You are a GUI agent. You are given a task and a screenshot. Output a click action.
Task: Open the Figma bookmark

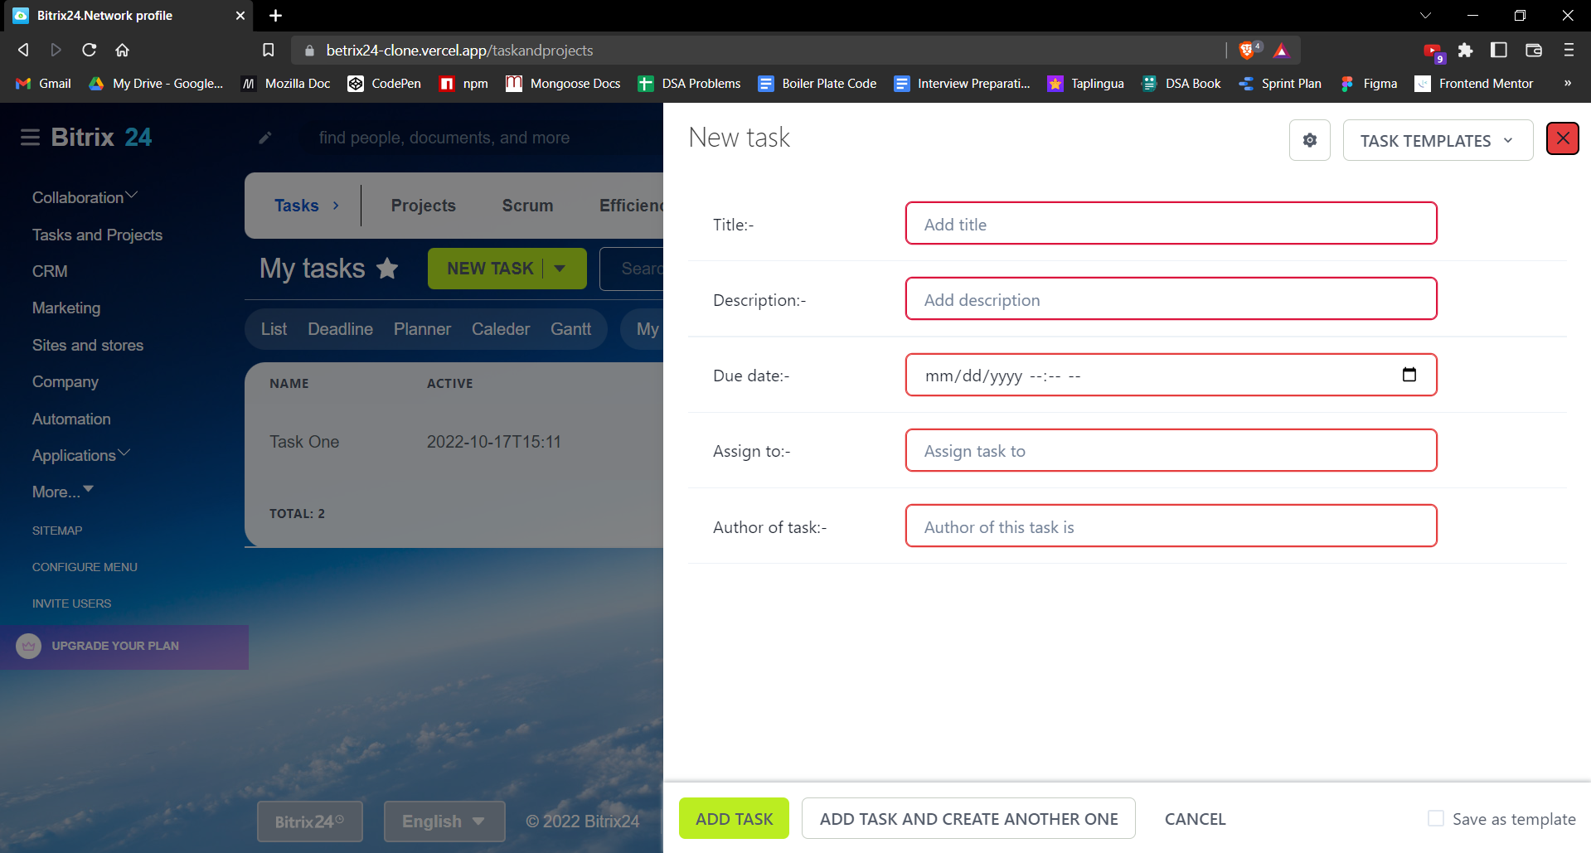click(1369, 84)
